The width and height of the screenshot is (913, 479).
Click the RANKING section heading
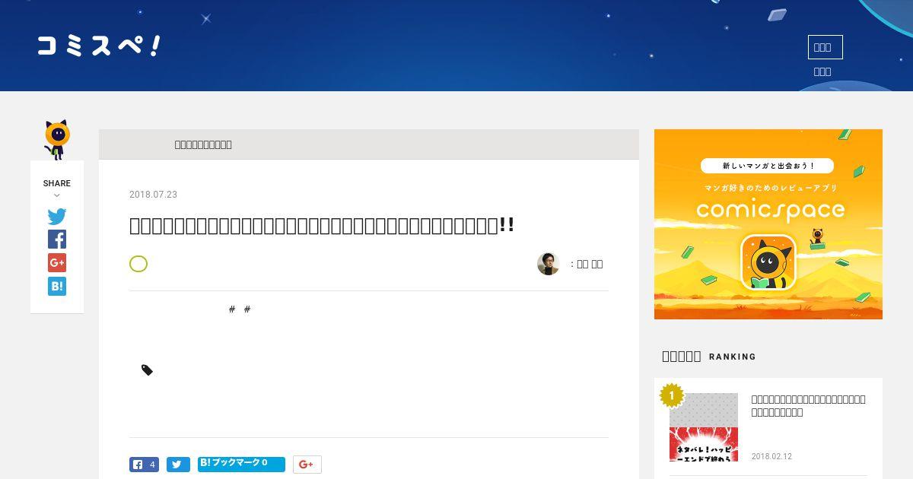pos(709,356)
